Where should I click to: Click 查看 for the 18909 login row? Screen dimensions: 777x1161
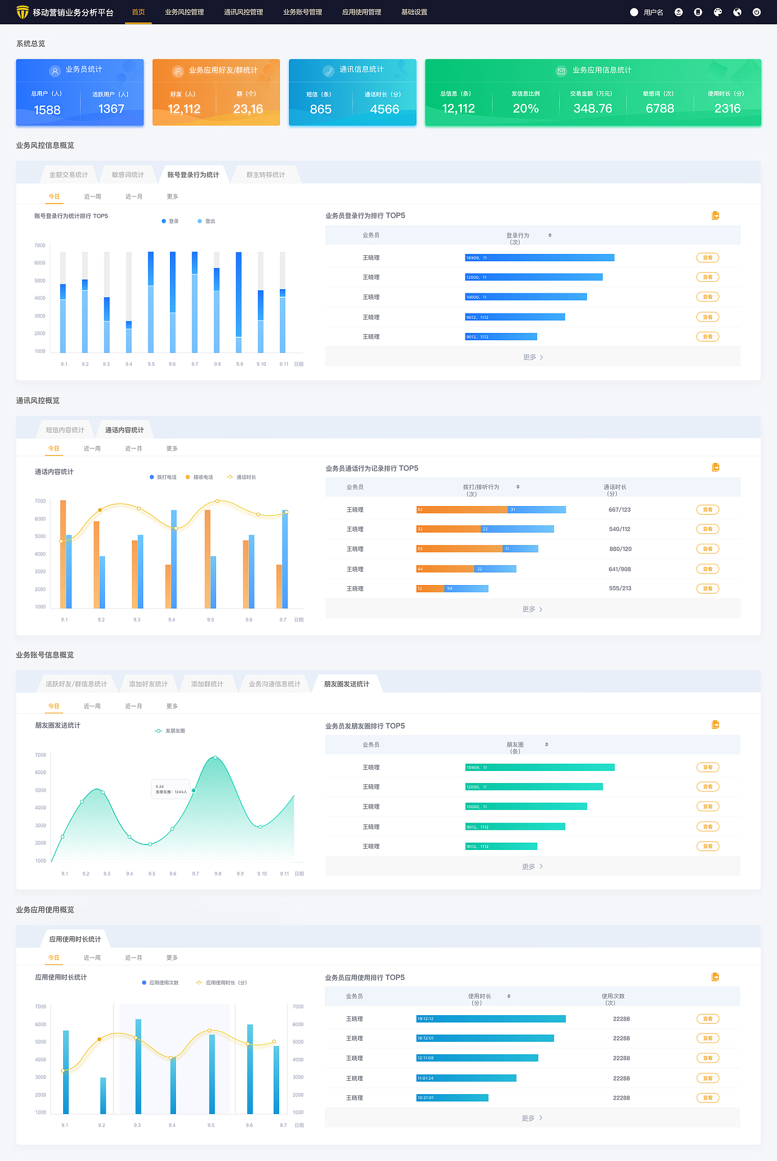click(x=708, y=258)
